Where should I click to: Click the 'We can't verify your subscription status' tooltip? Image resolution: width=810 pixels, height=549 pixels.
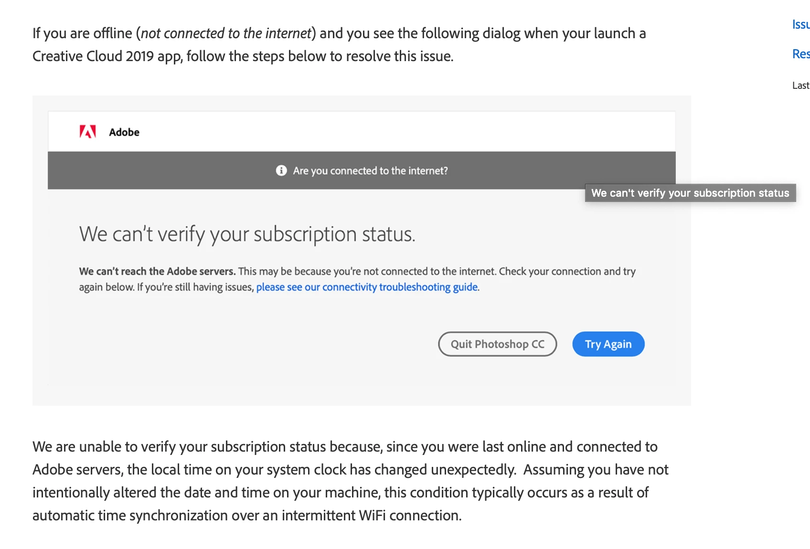[x=690, y=193]
